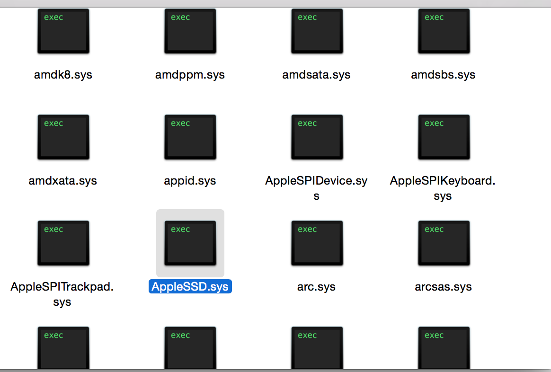Screen dimensions: 551x372
Task: Click the AppleSPIDevice.sys file name label
Action: (316, 188)
